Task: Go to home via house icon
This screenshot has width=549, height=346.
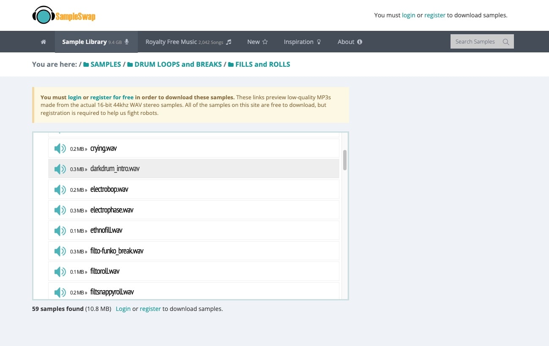Action: (43, 42)
